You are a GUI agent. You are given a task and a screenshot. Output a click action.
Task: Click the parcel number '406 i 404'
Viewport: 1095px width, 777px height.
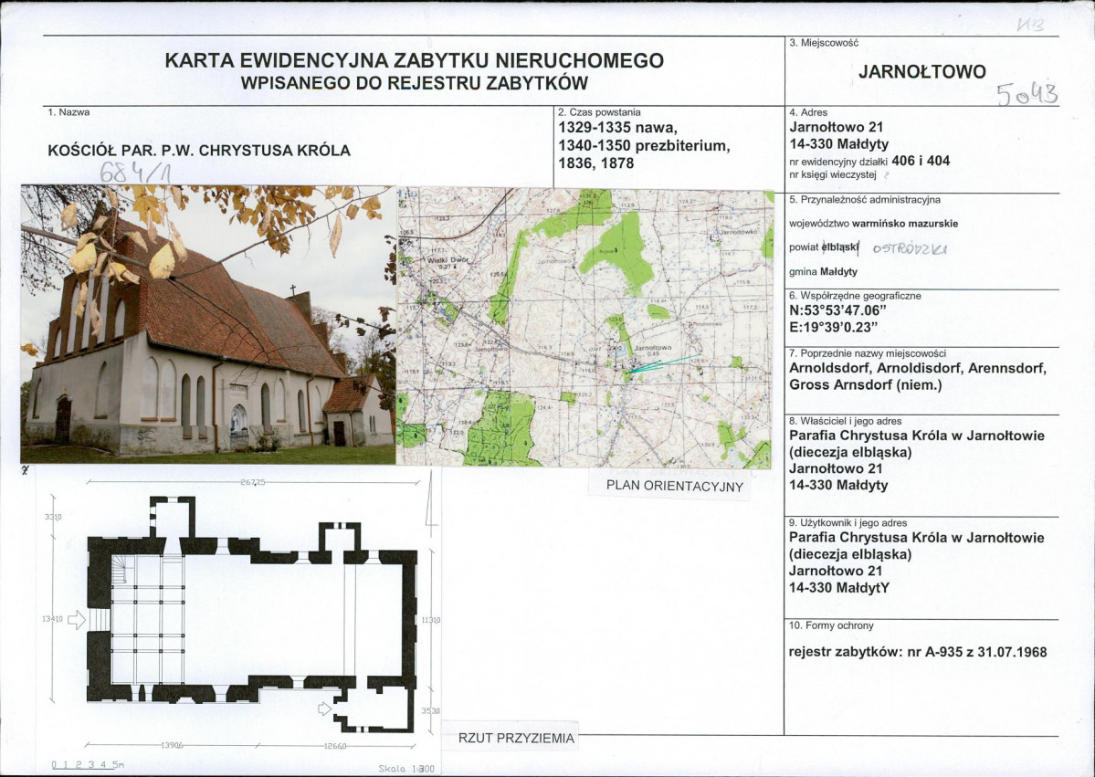tap(921, 161)
